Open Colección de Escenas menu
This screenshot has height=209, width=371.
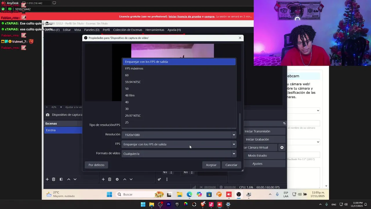coord(128,30)
